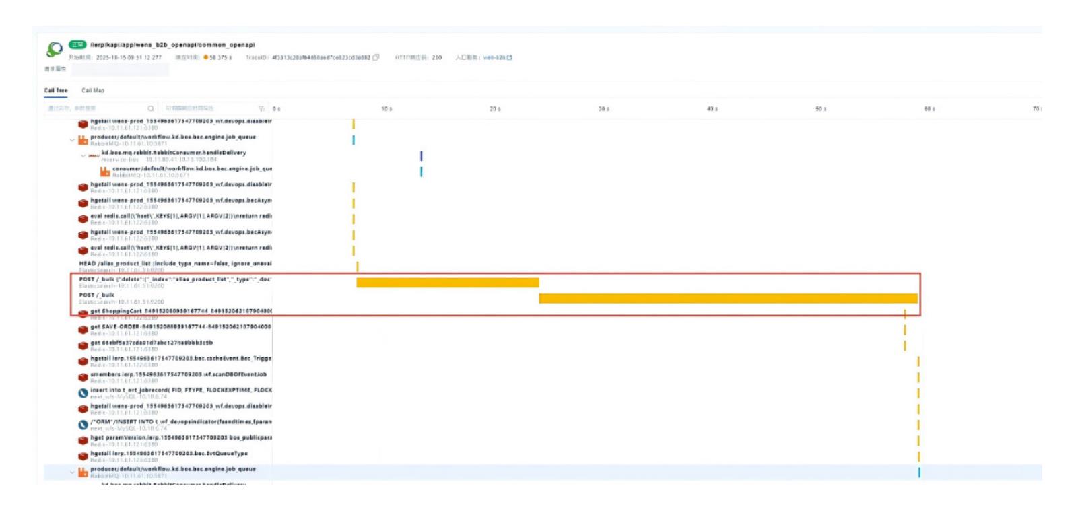Click Redis icon beside smembers ierp row
The width and height of the screenshot is (1074, 527).
click(x=83, y=378)
